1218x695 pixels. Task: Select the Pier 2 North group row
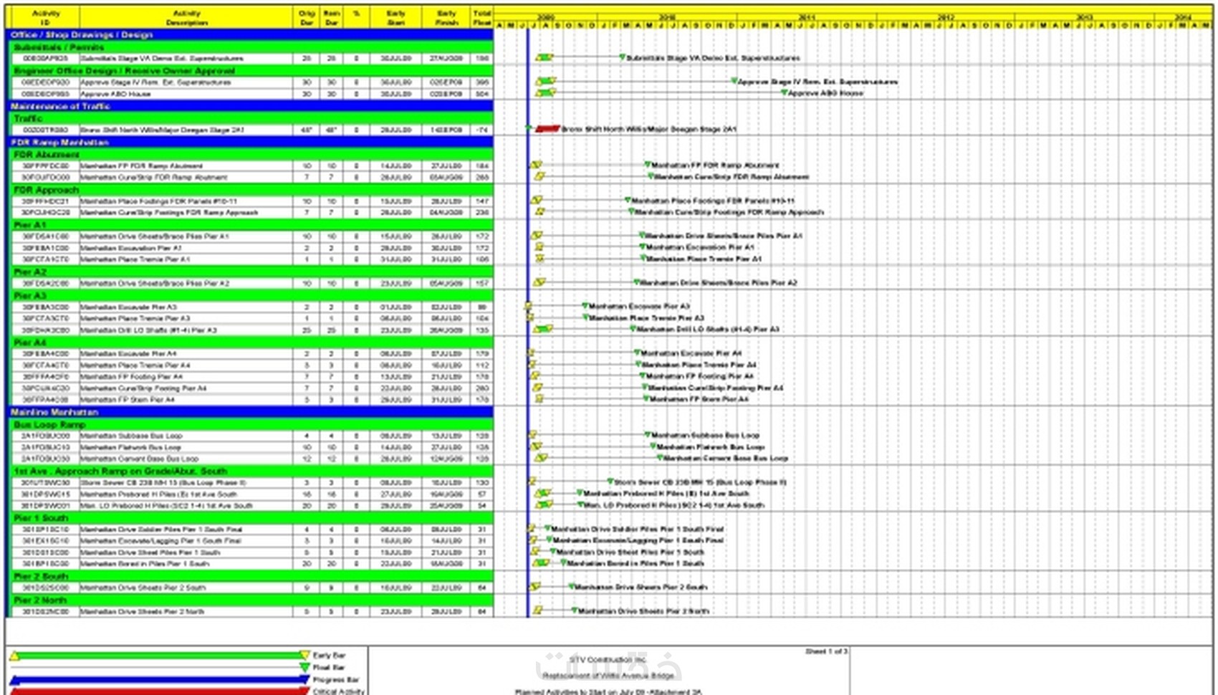coord(251,600)
